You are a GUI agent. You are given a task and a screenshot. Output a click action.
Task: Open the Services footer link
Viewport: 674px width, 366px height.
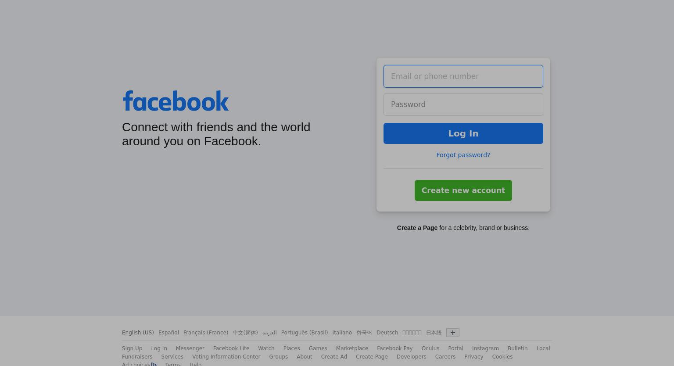point(172,357)
